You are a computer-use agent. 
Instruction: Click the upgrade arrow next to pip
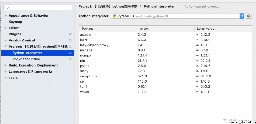[197, 61]
